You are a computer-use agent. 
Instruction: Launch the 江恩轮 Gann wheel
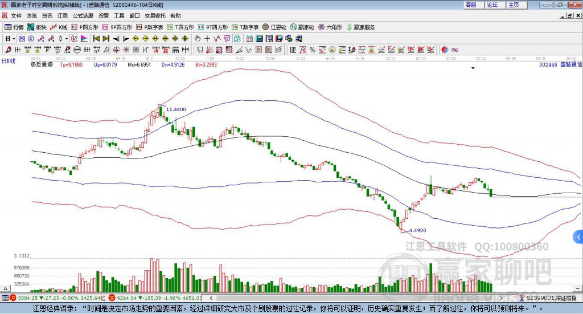[x=274, y=27]
